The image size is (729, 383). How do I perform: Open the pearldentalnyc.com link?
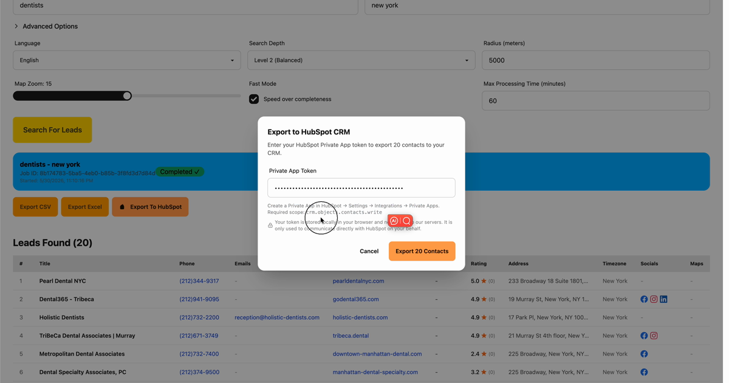coord(358,281)
